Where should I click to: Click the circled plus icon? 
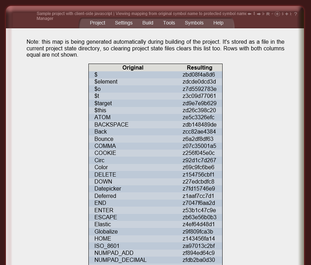click(277, 14)
